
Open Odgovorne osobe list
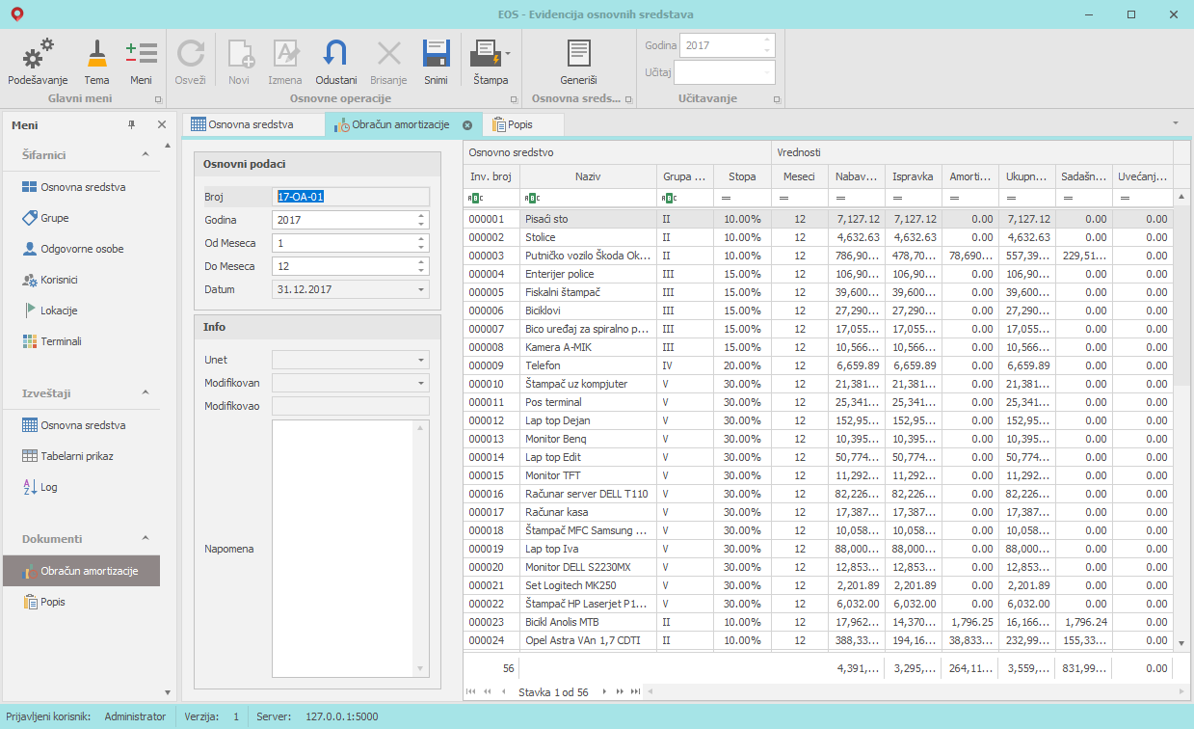[x=82, y=249]
